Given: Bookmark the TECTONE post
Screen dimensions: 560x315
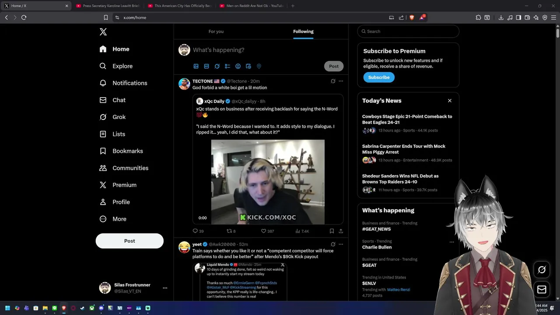Looking at the screenshot, I should pos(332,231).
